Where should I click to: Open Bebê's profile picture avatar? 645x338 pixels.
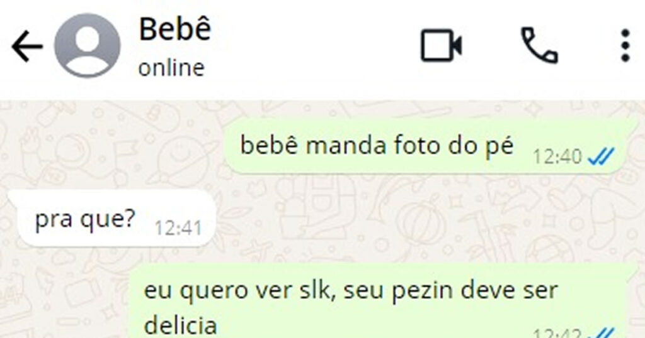pyautogui.click(x=87, y=45)
